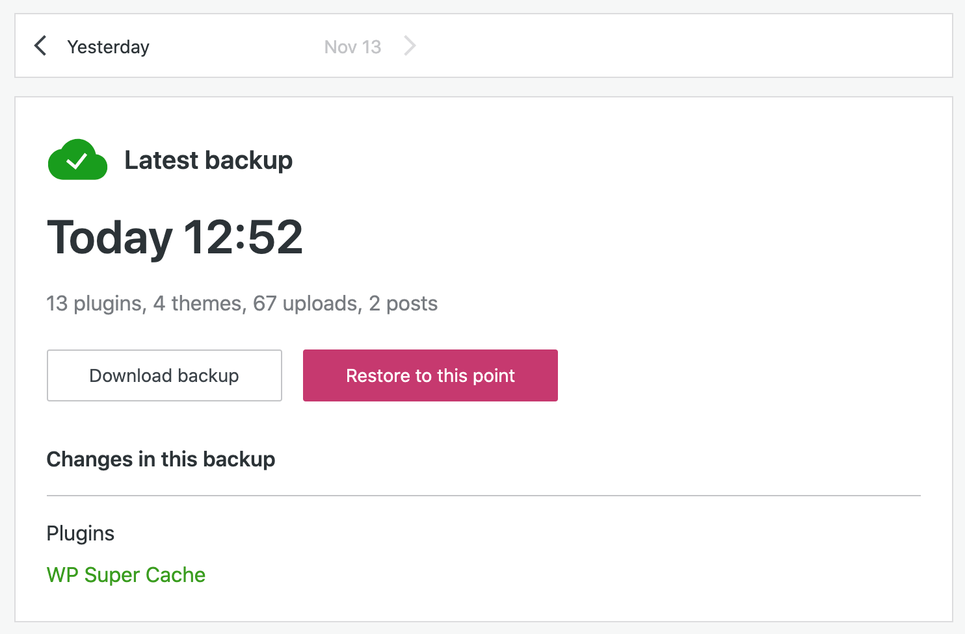Go to Yesterday's backups
Screen dimensions: 965x634
tap(108, 46)
